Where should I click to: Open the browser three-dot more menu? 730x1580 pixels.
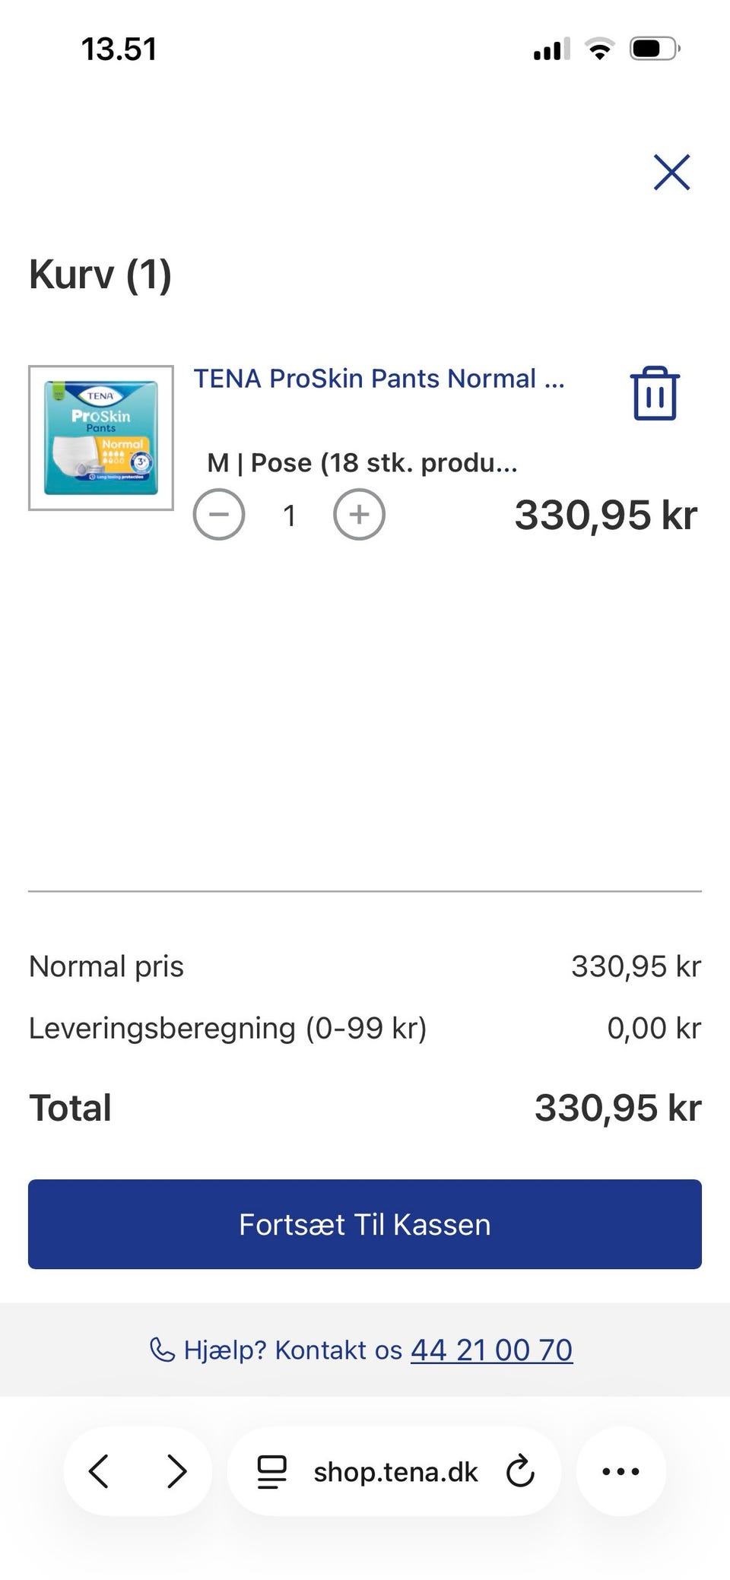[620, 1471]
